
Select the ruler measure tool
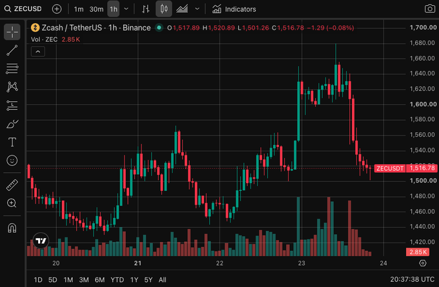pyautogui.click(x=12, y=185)
